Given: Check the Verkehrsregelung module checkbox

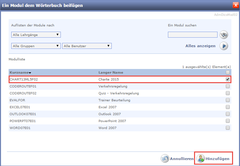Looking at the screenshot, I should [x=227, y=86].
